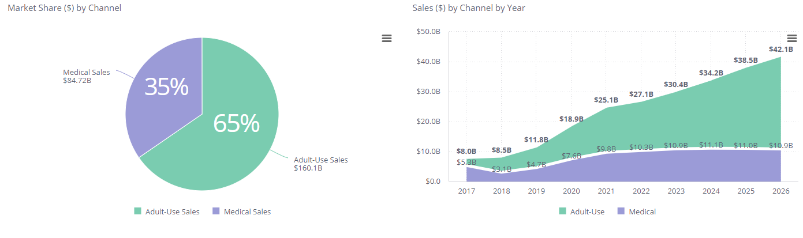Click the Sales ($) by Channel by Year title
The height and width of the screenshot is (238, 803).
(469, 8)
